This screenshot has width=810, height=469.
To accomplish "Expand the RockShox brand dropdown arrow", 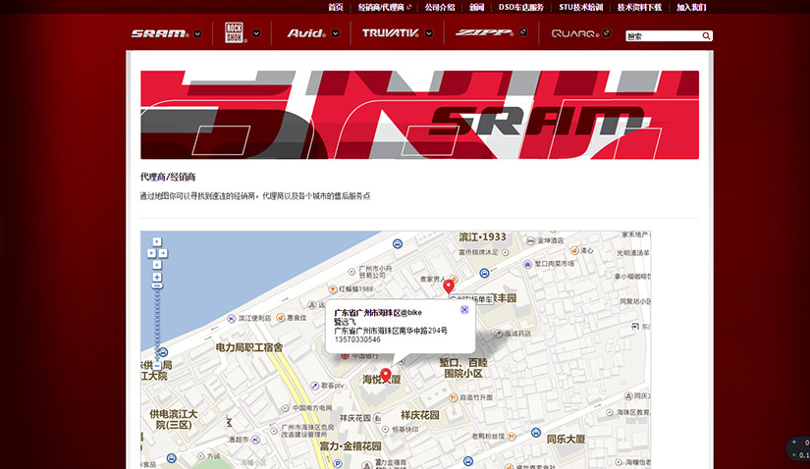I will coord(256,33).
